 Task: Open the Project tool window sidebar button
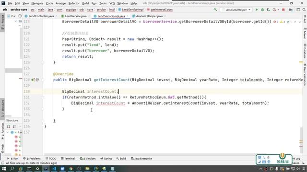[2, 22]
